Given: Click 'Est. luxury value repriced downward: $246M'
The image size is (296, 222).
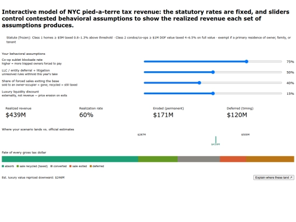Looking at the screenshot, I should (33, 178).
